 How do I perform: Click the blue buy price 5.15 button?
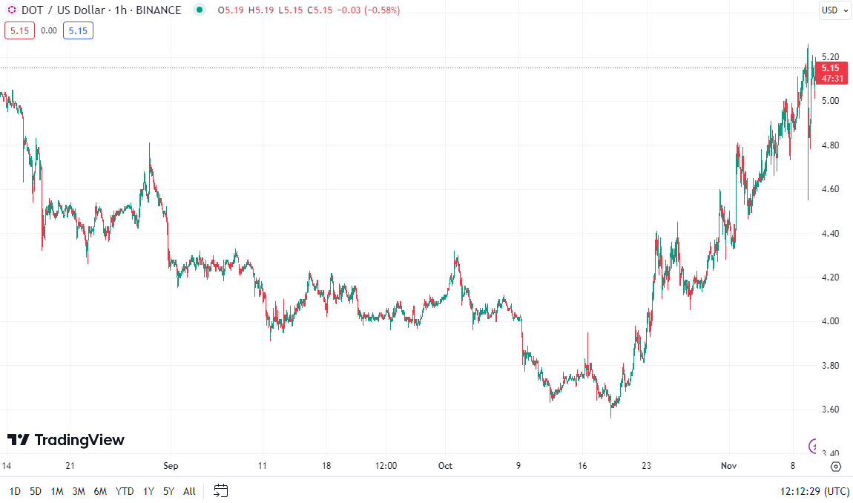click(x=78, y=31)
